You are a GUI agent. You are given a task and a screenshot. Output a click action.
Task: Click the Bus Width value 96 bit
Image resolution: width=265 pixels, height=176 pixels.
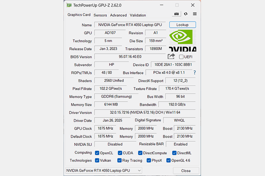tap(180, 96)
